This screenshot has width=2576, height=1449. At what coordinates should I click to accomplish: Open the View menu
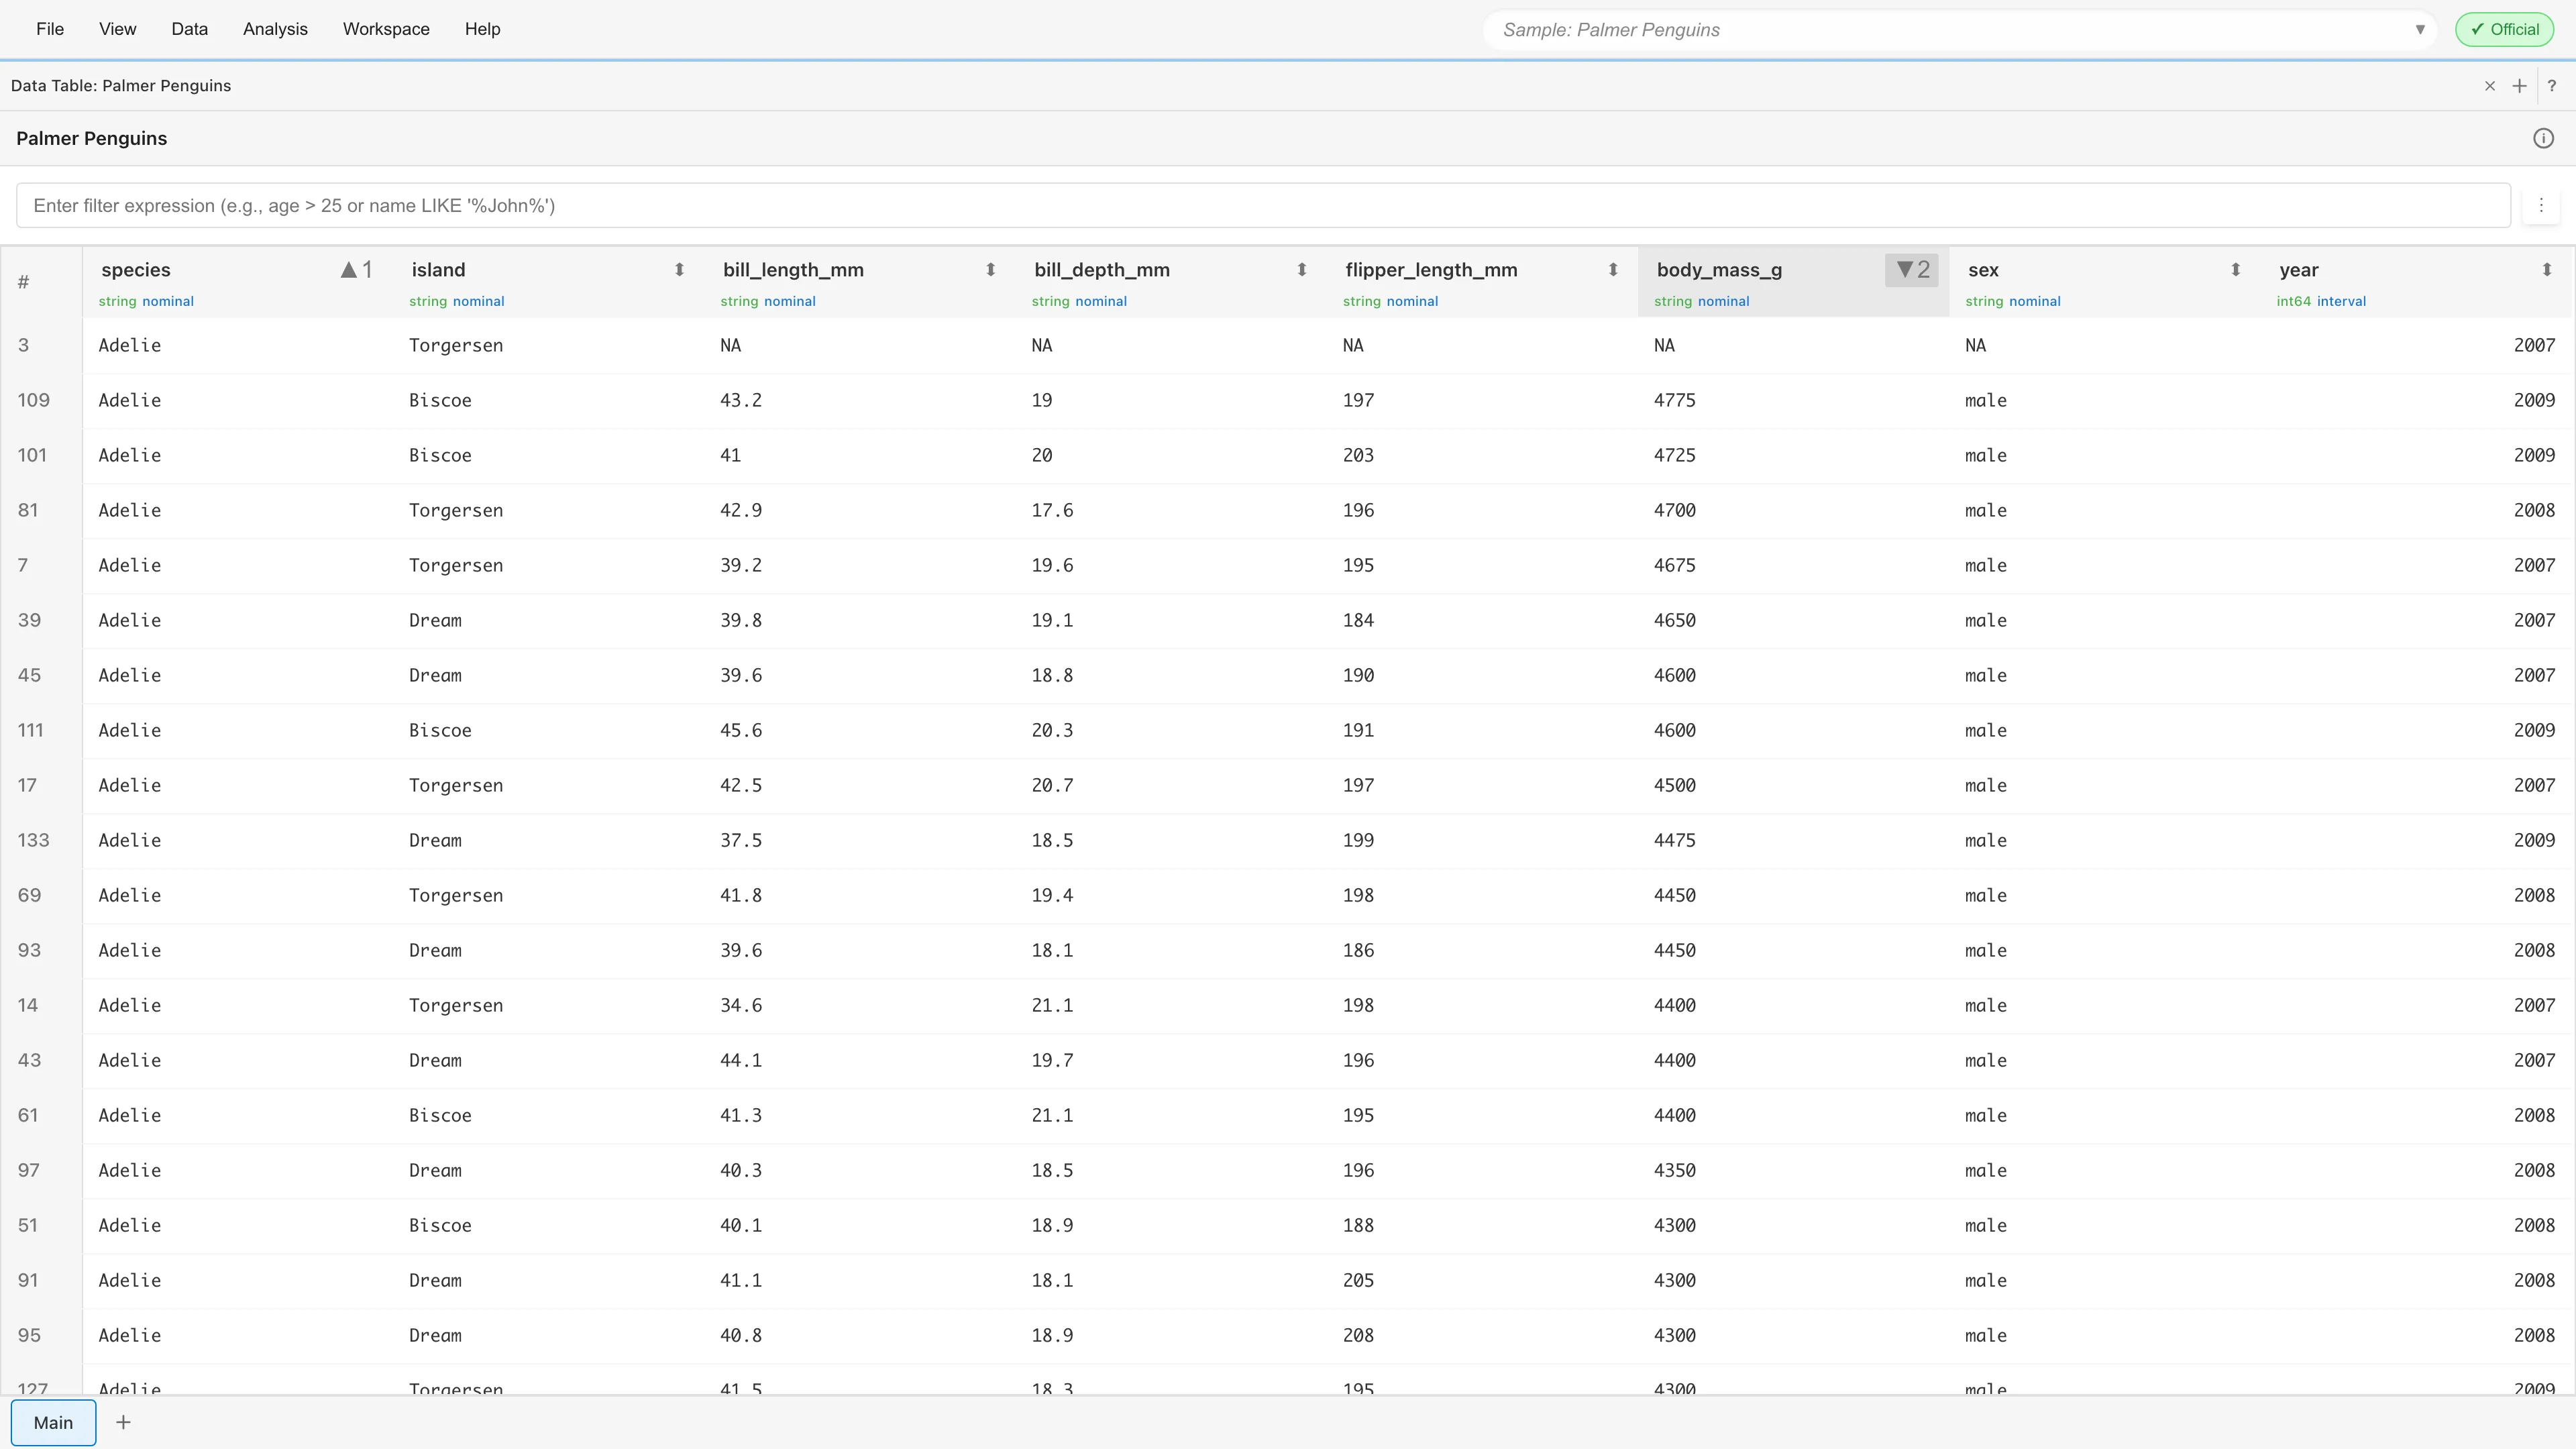(118, 29)
